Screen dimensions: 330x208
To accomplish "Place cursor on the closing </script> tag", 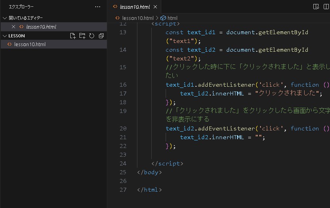I will 167,163.
